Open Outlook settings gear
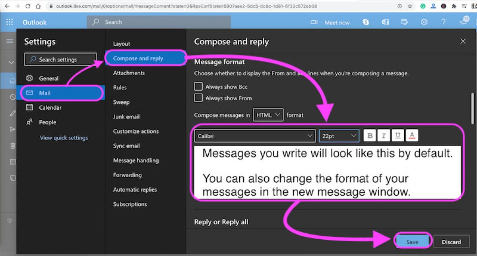477x256 pixels. [424, 22]
